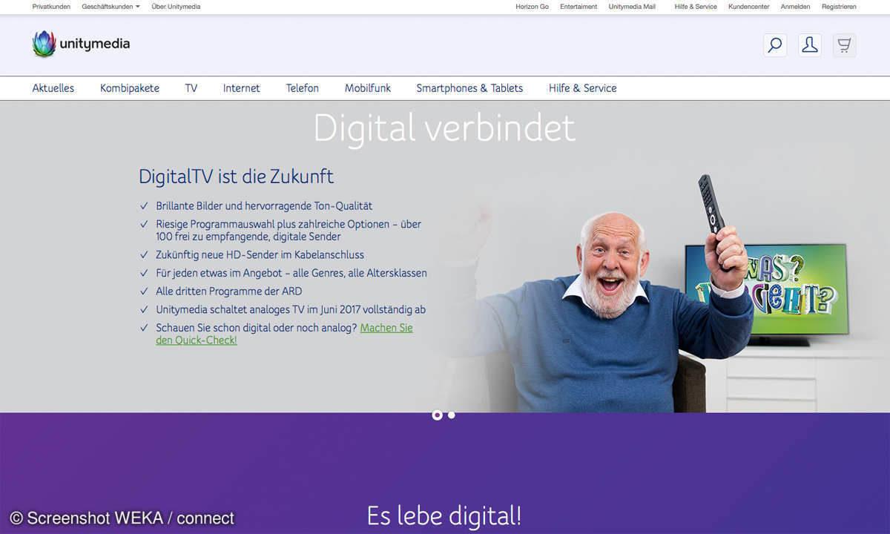
Task: Open the Entertainment link
Action: coord(578,7)
